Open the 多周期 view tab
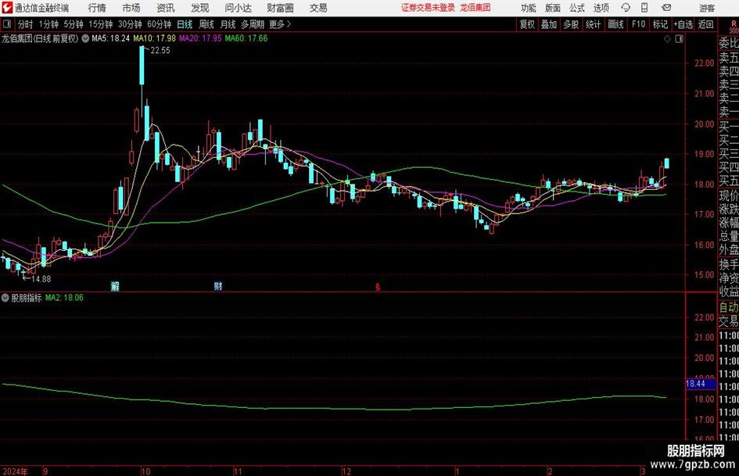 (x=253, y=24)
